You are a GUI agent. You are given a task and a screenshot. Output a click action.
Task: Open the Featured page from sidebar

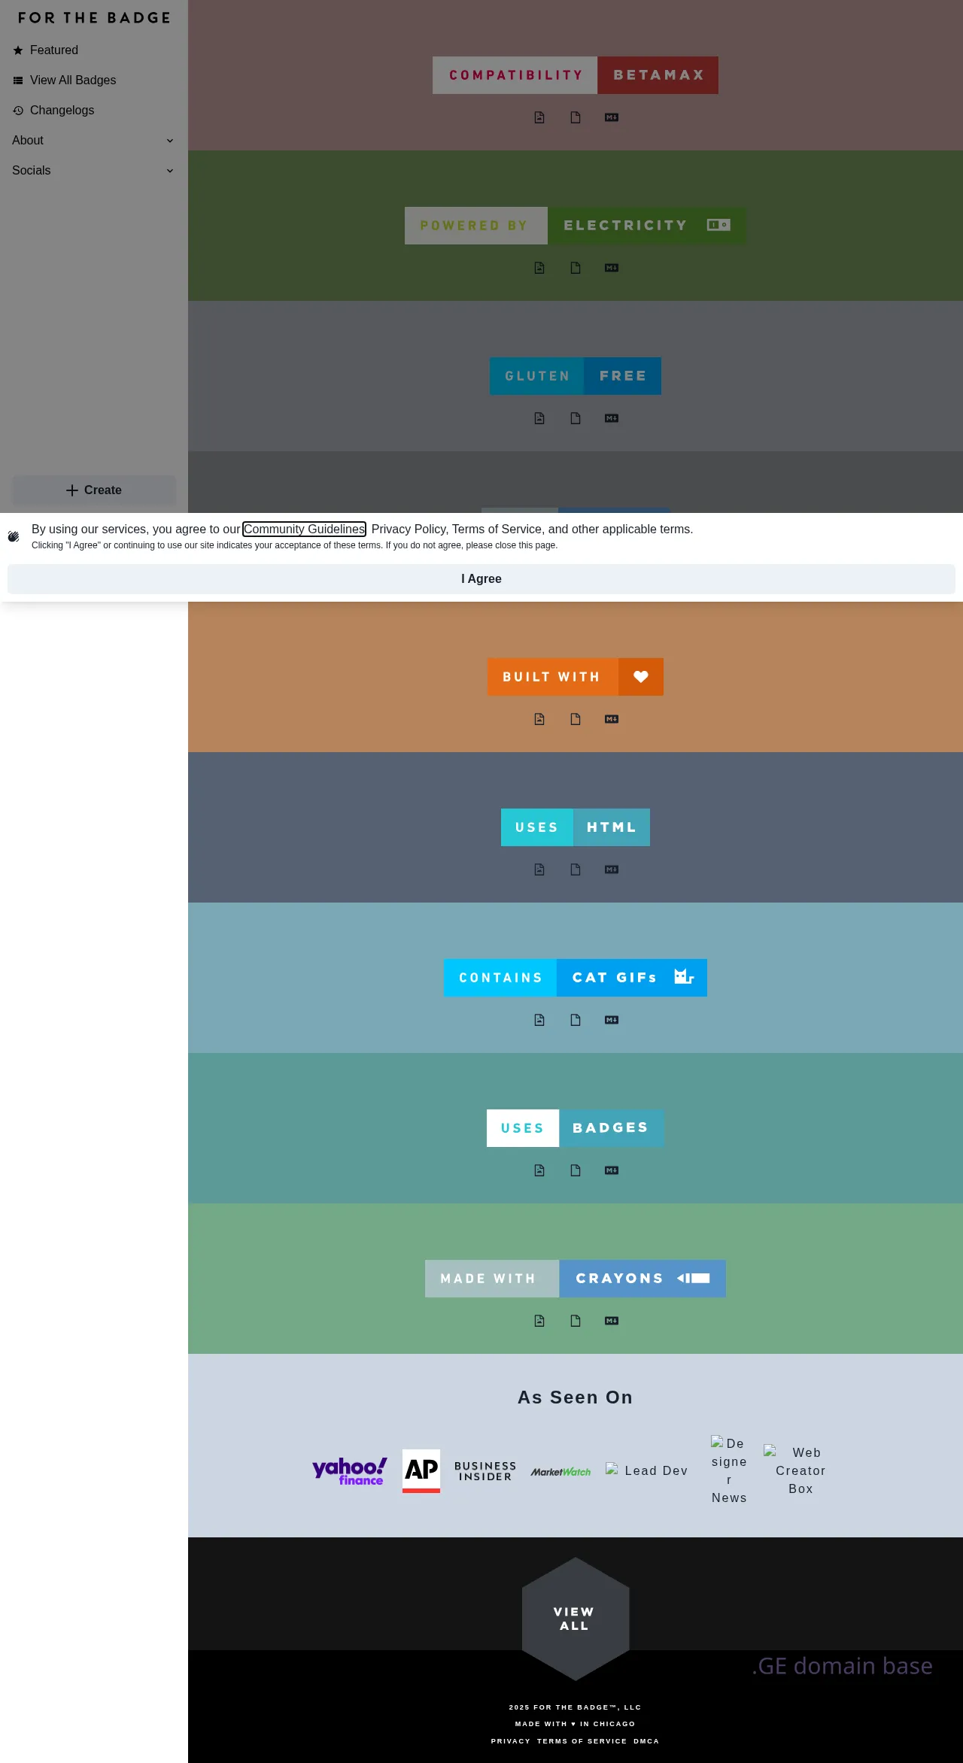pyautogui.click(x=53, y=50)
